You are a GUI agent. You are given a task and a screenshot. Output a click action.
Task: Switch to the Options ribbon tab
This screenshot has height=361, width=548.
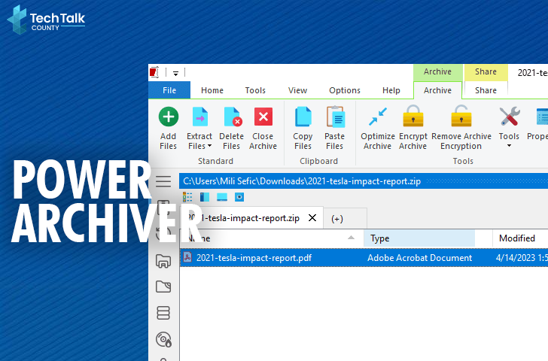click(344, 90)
